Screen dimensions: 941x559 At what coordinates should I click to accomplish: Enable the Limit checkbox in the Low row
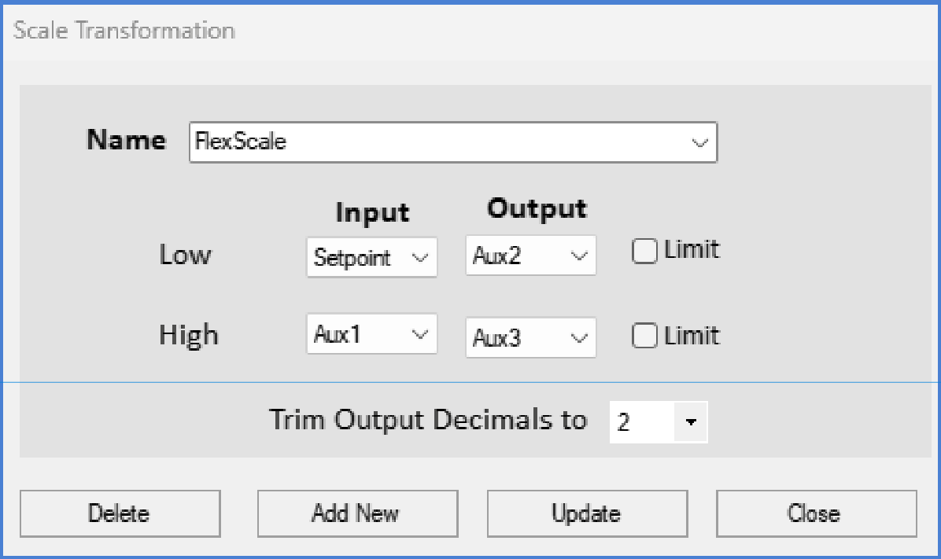tap(644, 251)
